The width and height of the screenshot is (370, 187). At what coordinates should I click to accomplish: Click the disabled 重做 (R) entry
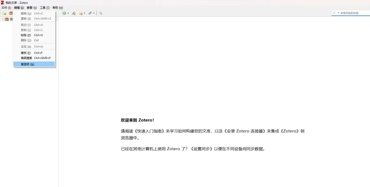(34, 18)
